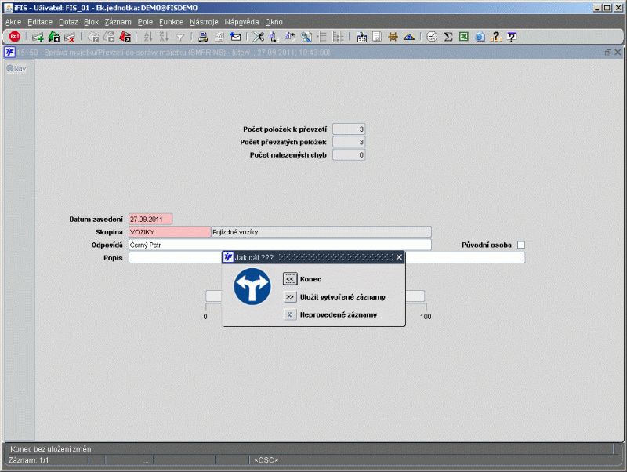Sort ascending with the A-Z icon

[x=148, y=37]
